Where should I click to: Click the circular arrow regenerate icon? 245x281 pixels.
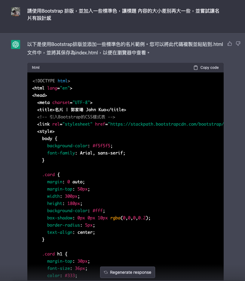coord(106,272)
